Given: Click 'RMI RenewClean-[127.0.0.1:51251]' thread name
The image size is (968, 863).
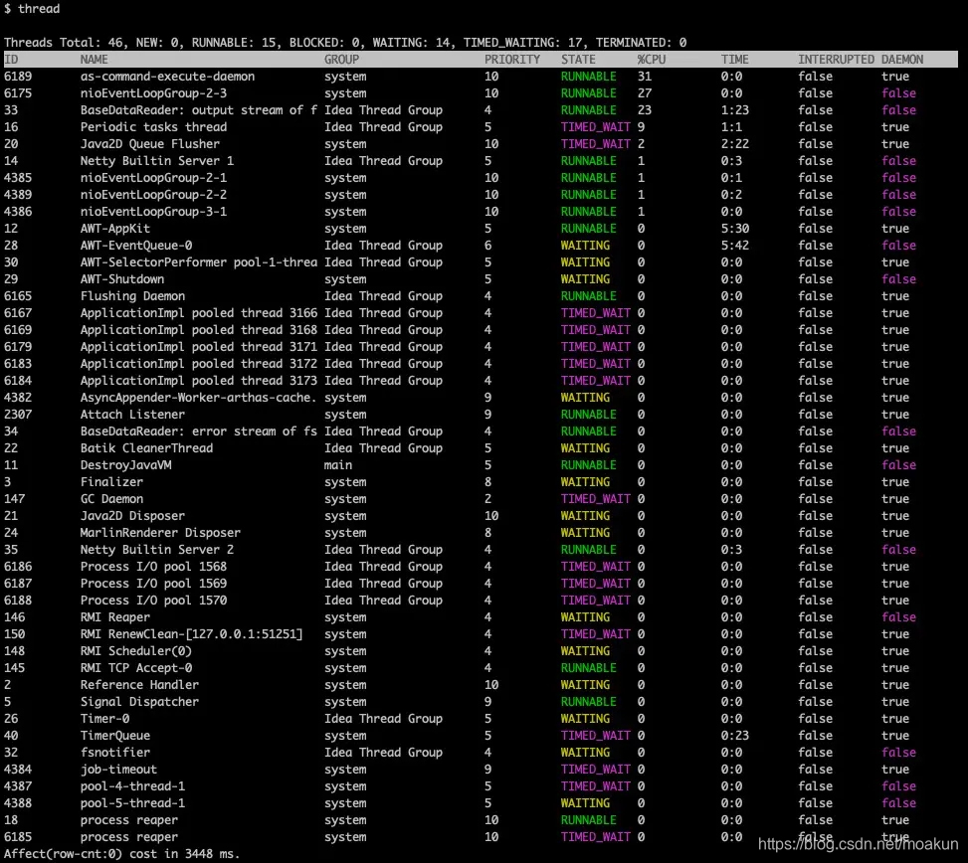Looking at the screenshot, I should (x=191, y=634).
